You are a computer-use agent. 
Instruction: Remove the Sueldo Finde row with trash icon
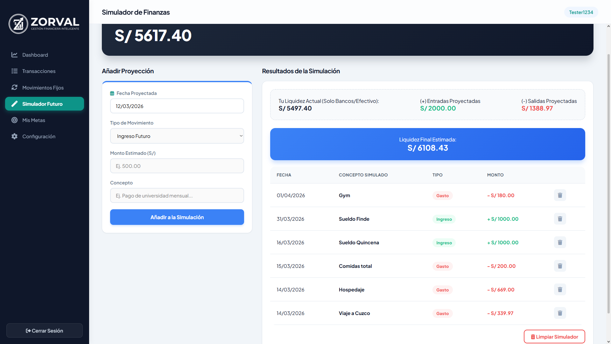(x=560, y=219)
